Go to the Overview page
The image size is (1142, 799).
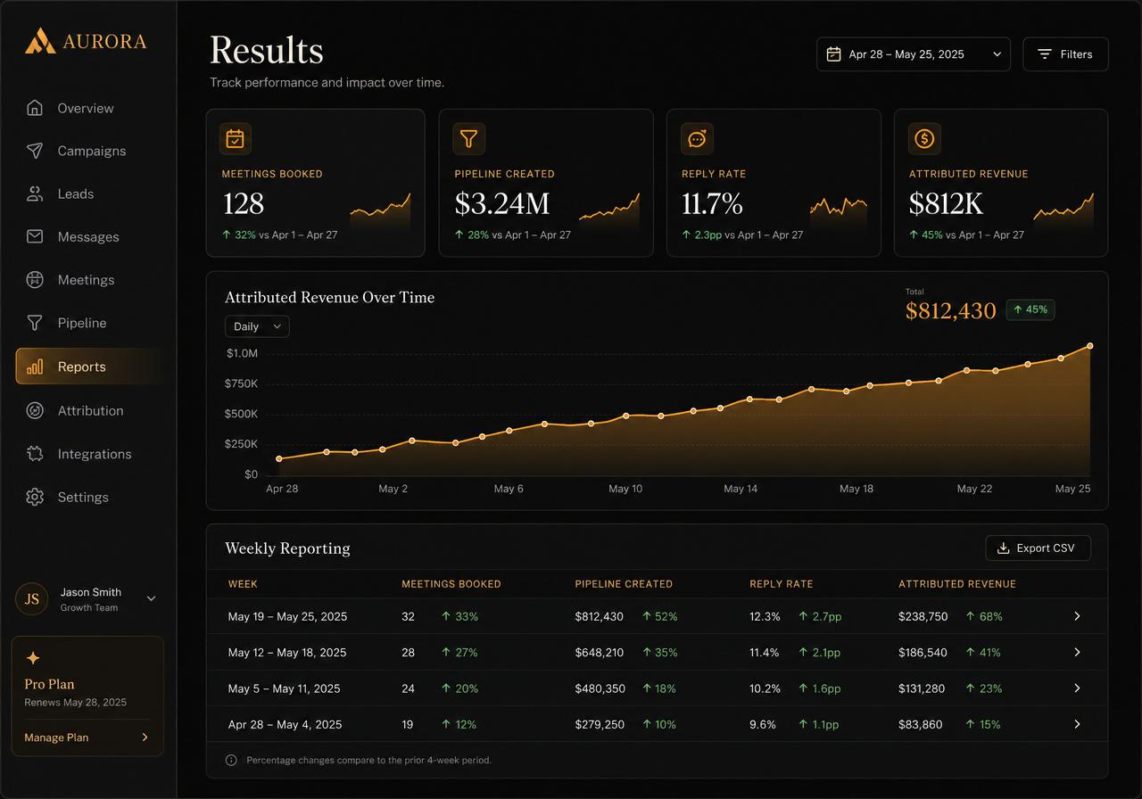click(x=87, y=108)
